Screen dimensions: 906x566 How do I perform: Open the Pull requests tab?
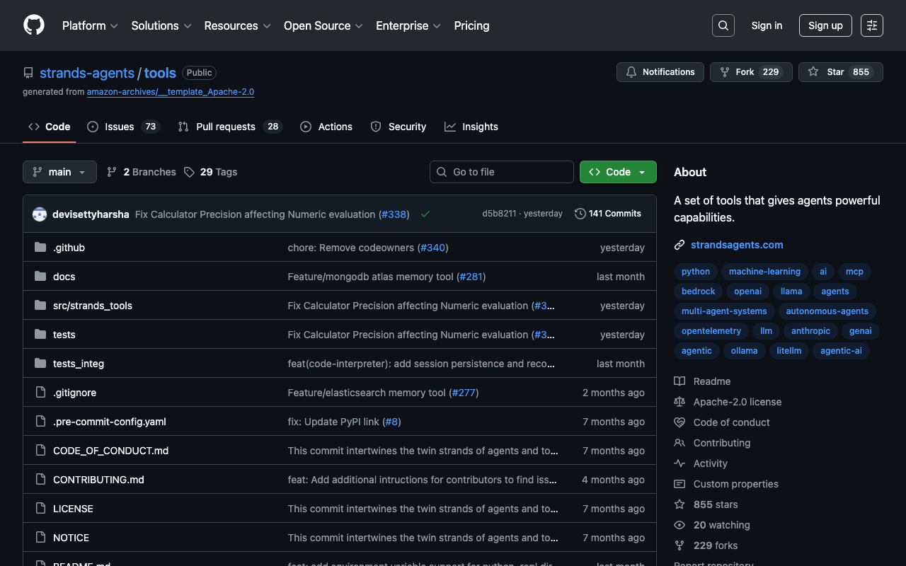[x=225, y=127]
